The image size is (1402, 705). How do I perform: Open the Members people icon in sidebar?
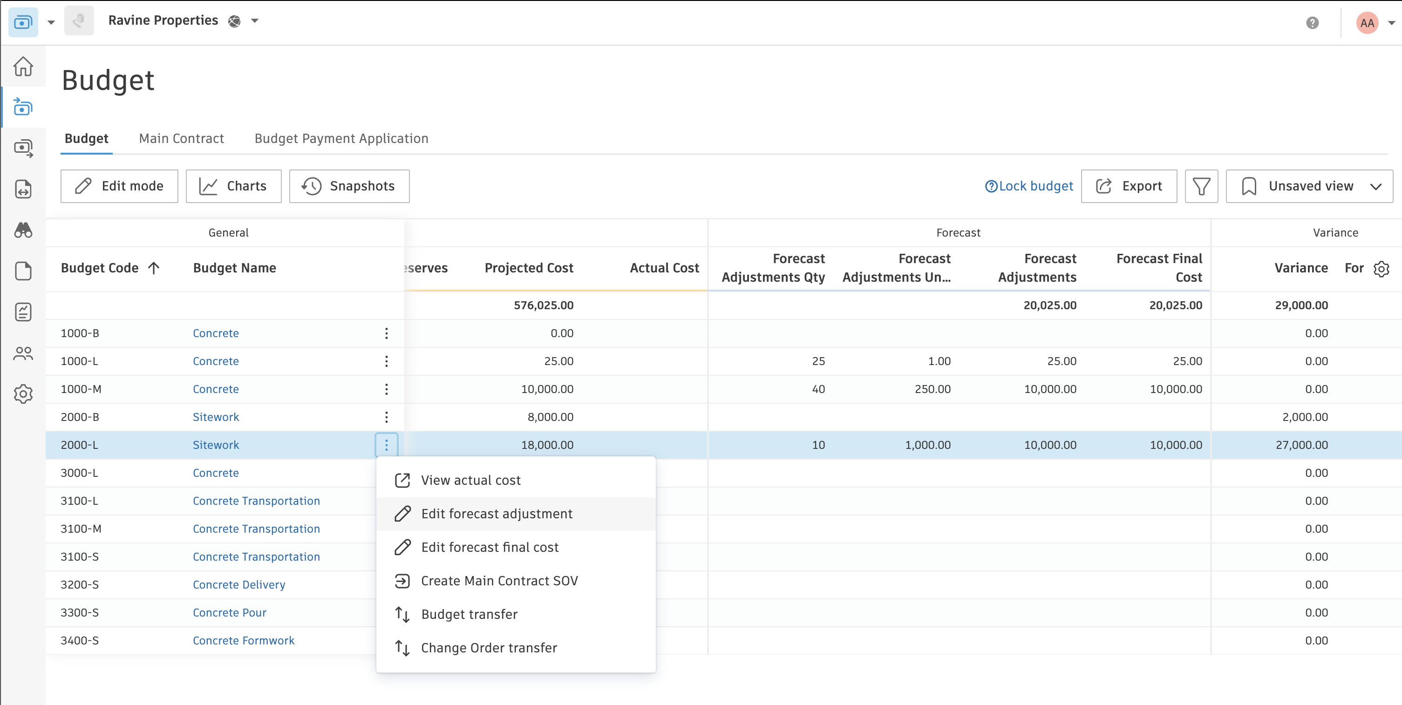[23, 353]
